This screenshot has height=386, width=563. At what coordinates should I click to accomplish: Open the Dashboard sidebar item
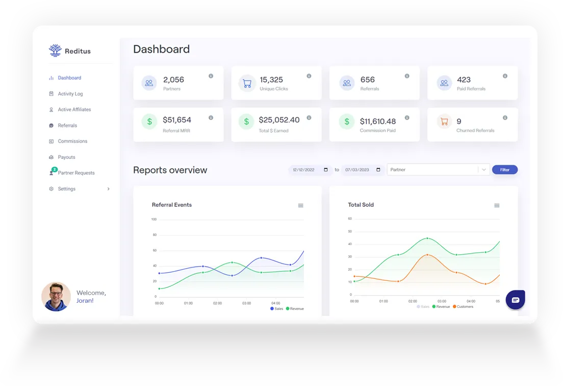[x=69, y=78]
